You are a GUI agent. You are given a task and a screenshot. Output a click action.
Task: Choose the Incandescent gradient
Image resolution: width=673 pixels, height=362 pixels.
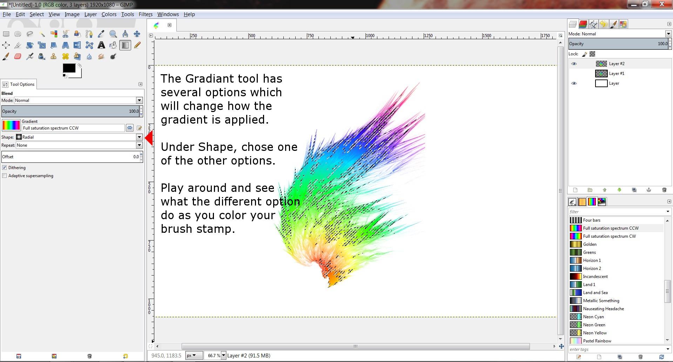click(x=595, y=277)
